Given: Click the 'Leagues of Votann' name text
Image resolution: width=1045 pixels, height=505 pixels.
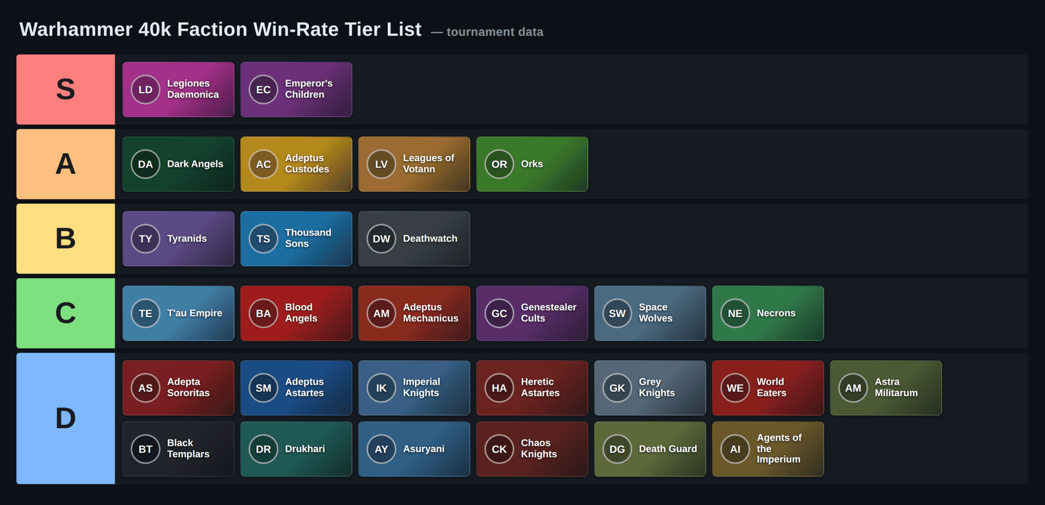Looking at the screenshot, I should (x=428, y=163).
